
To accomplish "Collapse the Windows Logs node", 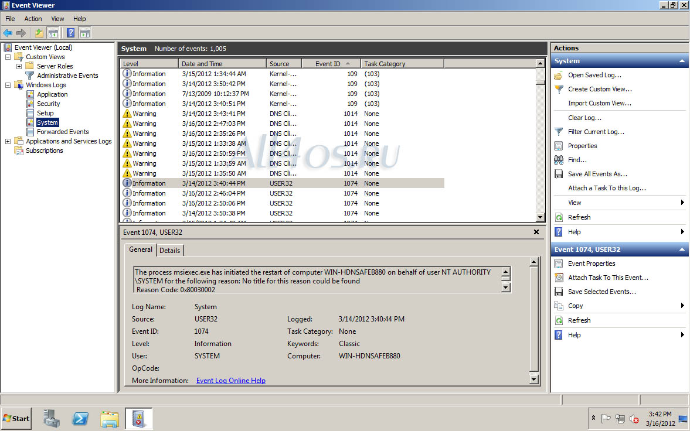I will (x=8, y=85).
